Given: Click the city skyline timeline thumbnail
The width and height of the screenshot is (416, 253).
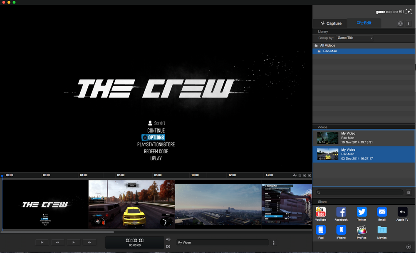Looking at the screenshot, I should point(218,204).
